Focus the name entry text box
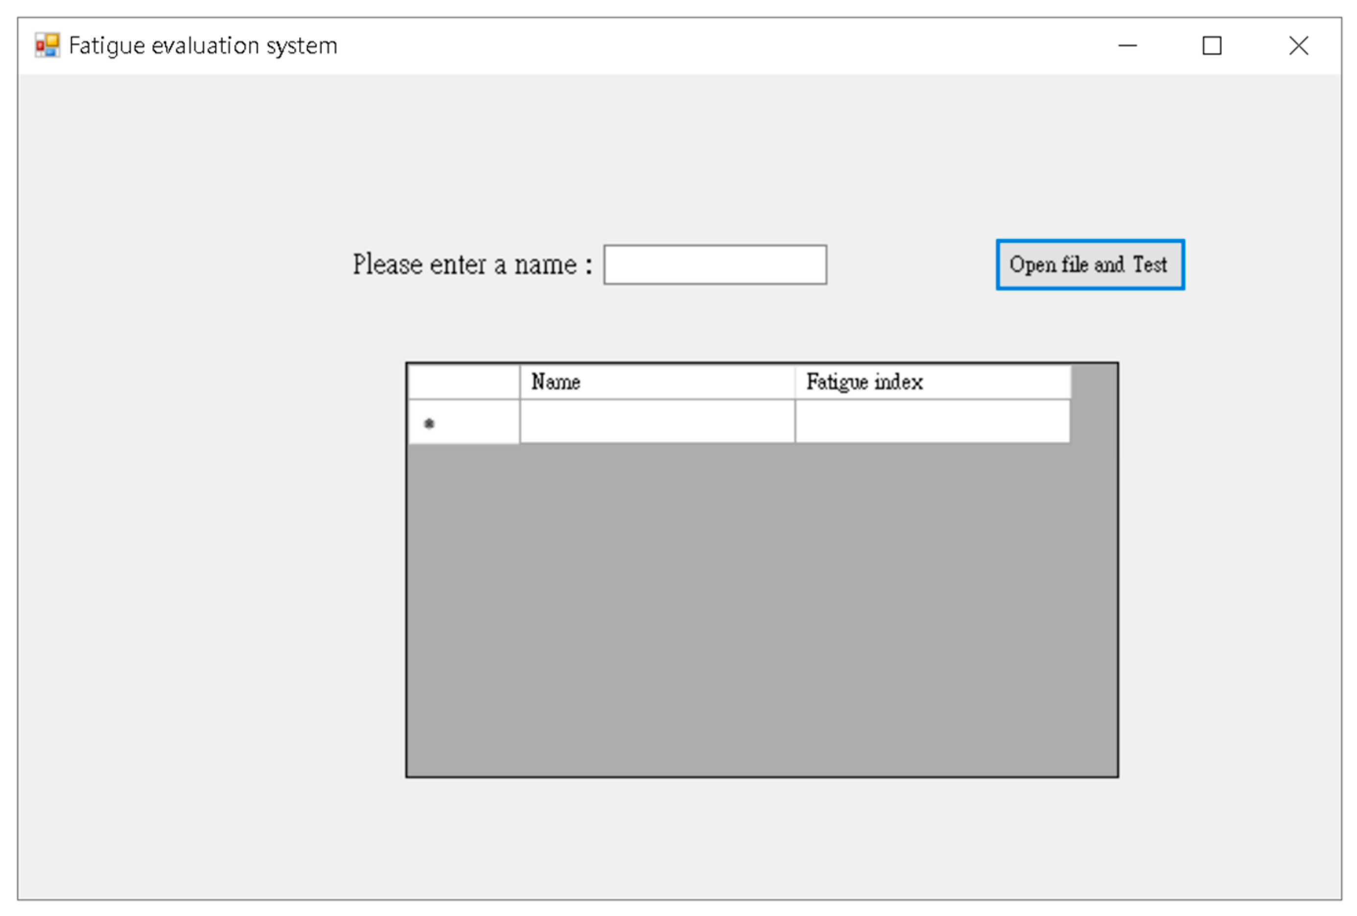The width and height of the screenshot is (1357, 916). click(x=715, y=265)
